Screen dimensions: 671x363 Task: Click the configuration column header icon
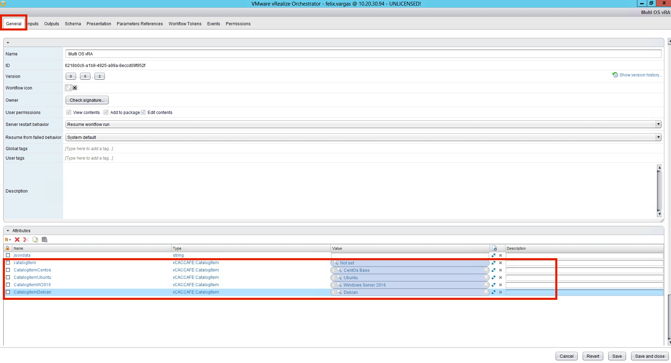[495, 248]
